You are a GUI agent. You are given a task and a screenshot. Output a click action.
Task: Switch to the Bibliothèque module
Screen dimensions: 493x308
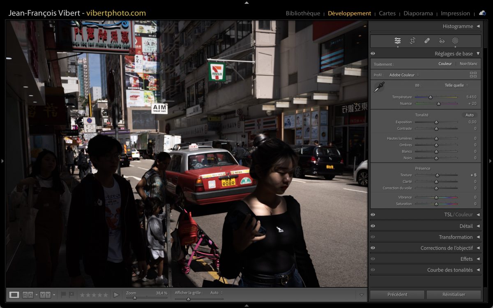303,13
